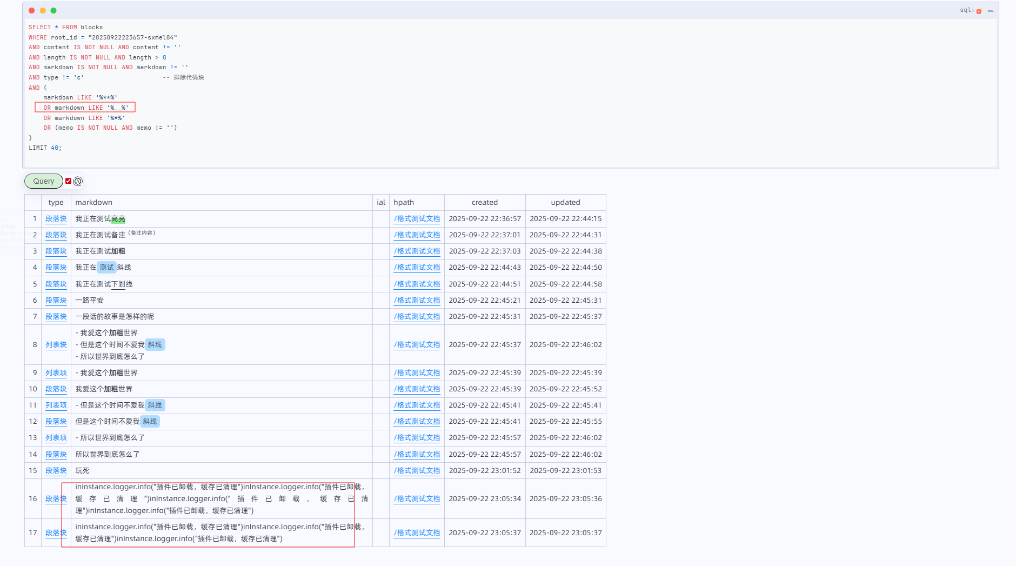Click the created column header
This screenshot has height=566, width=1016.
point(485,203)
